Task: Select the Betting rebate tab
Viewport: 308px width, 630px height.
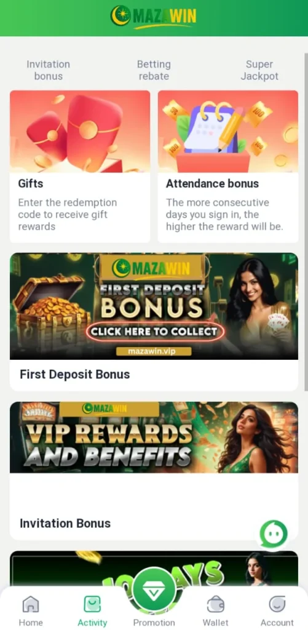Action: tap(154, 70)
